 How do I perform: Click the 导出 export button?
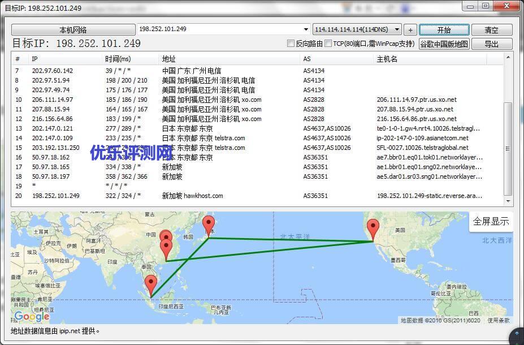[x=491, y=44]
